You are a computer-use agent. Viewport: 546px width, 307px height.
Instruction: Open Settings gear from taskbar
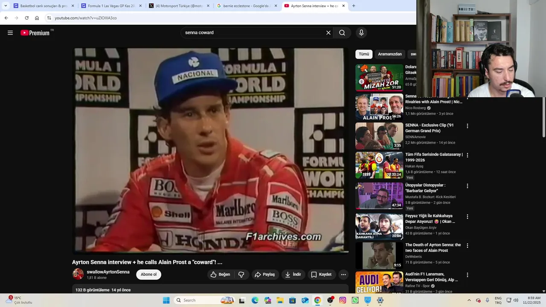coord(380,300)
